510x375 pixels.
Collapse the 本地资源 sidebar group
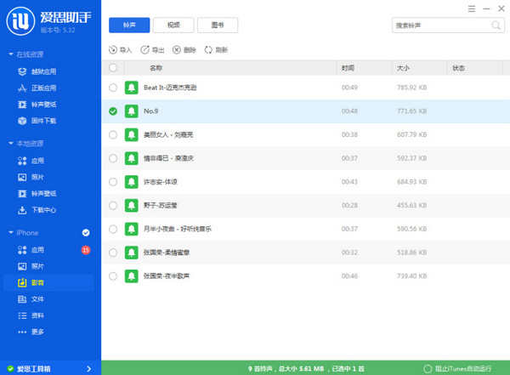[11, 144]
